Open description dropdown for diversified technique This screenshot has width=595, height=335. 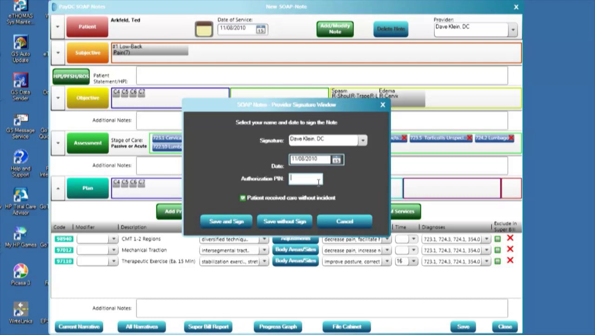pos(264,239)
